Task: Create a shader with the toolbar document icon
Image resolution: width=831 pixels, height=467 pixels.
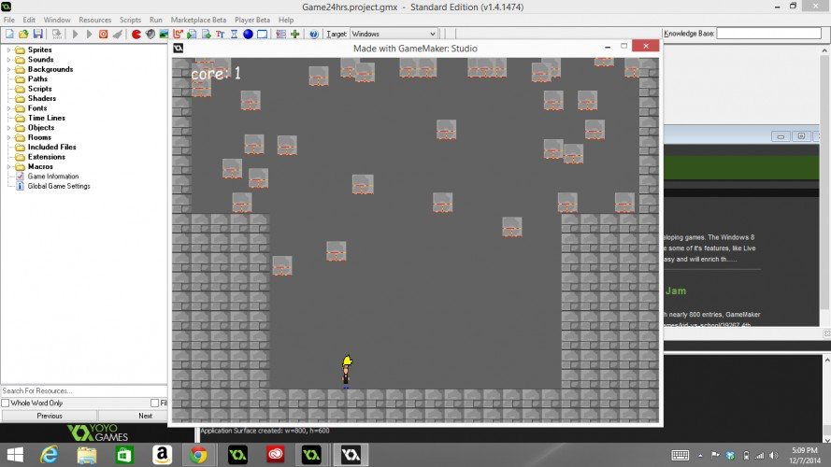Action: point(207,34)
